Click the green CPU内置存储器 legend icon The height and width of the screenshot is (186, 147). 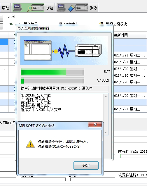(11, 24)
